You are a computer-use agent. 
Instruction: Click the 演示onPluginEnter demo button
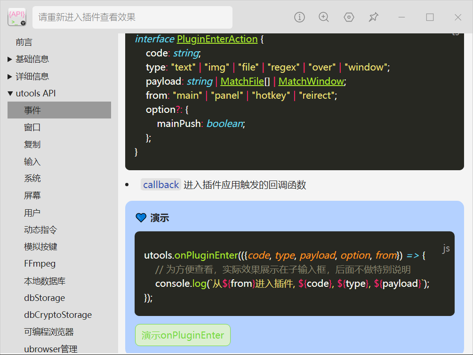pos(183,335)
